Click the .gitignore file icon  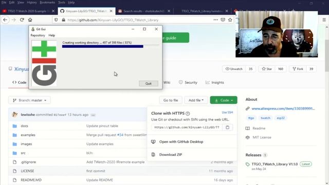[15, 162]
